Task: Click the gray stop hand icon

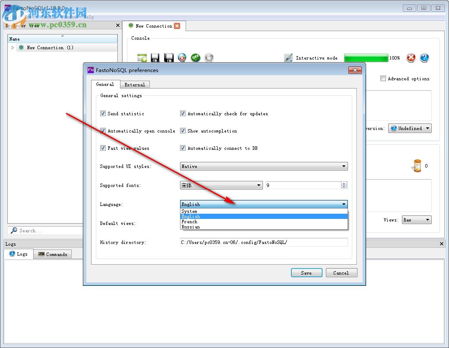Action: [209, 58]
